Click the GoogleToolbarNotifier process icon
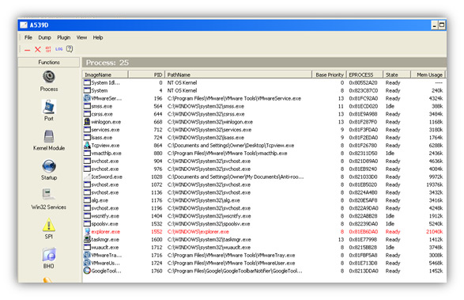The width and height of the screenshot is (464, 300). [x=87, y=271]
